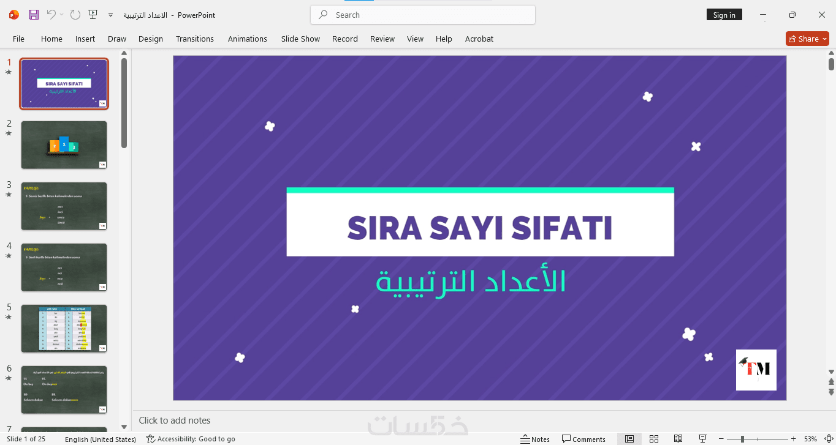Open the Draw tab

point(117,39)
